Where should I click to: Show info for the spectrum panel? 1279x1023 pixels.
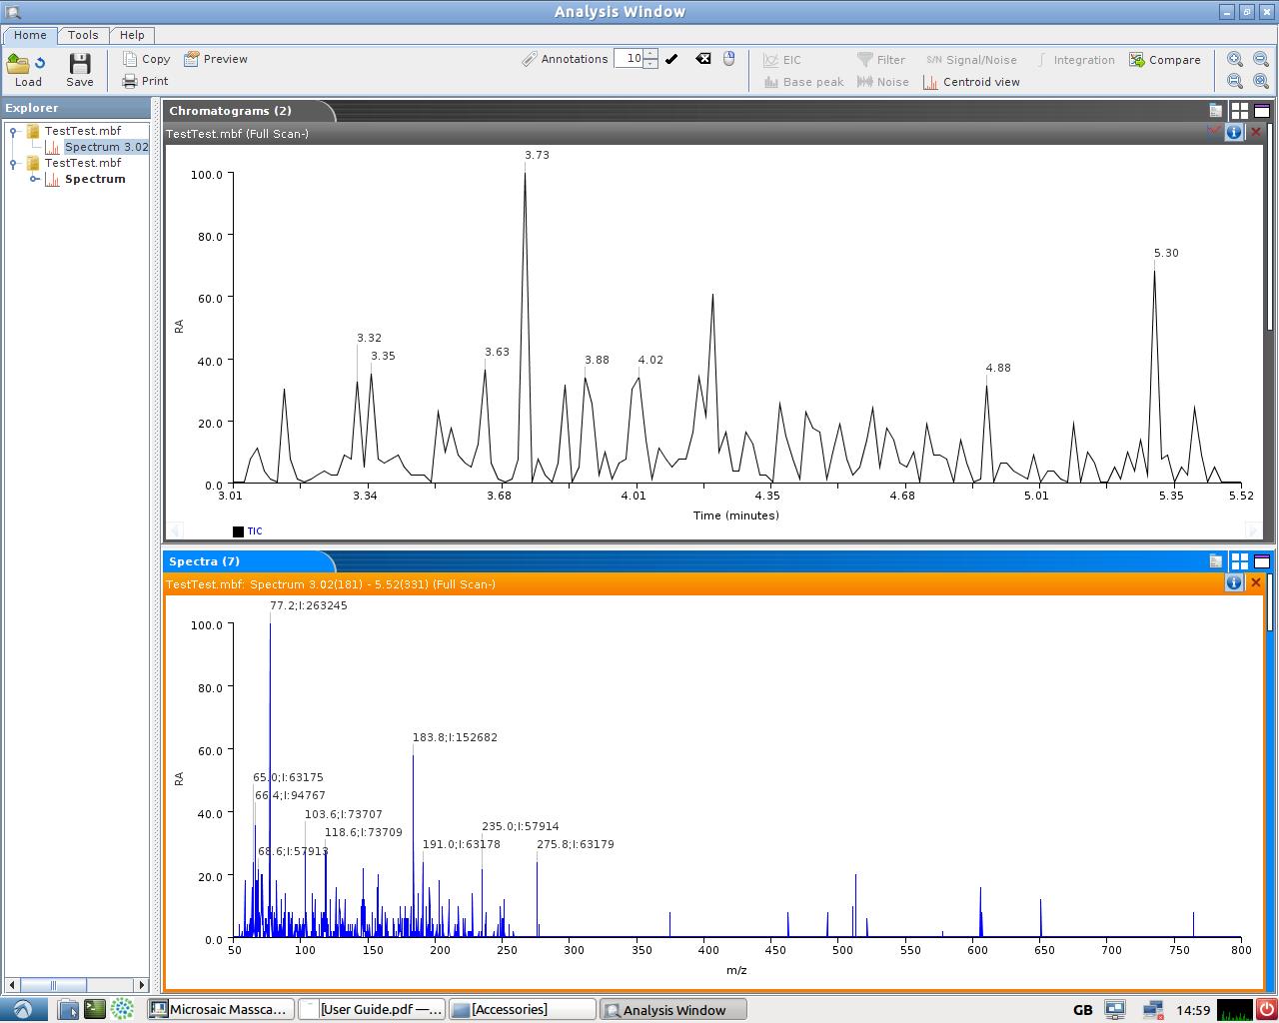coord(1234,582)
